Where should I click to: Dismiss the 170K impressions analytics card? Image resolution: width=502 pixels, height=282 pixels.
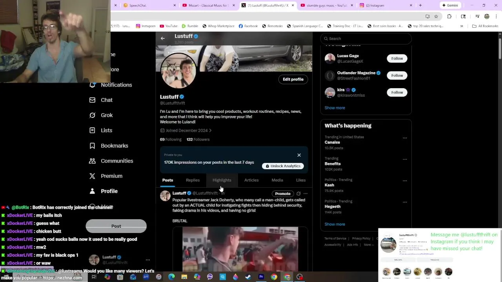tap(299, 155)
